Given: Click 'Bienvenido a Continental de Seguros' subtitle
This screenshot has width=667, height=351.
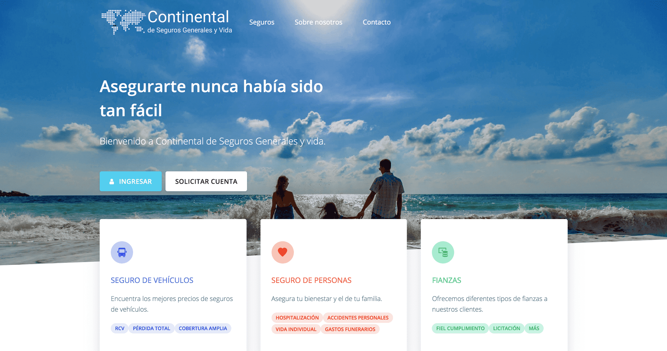Looking at the screenshot, I should click(x=213, y=141).
